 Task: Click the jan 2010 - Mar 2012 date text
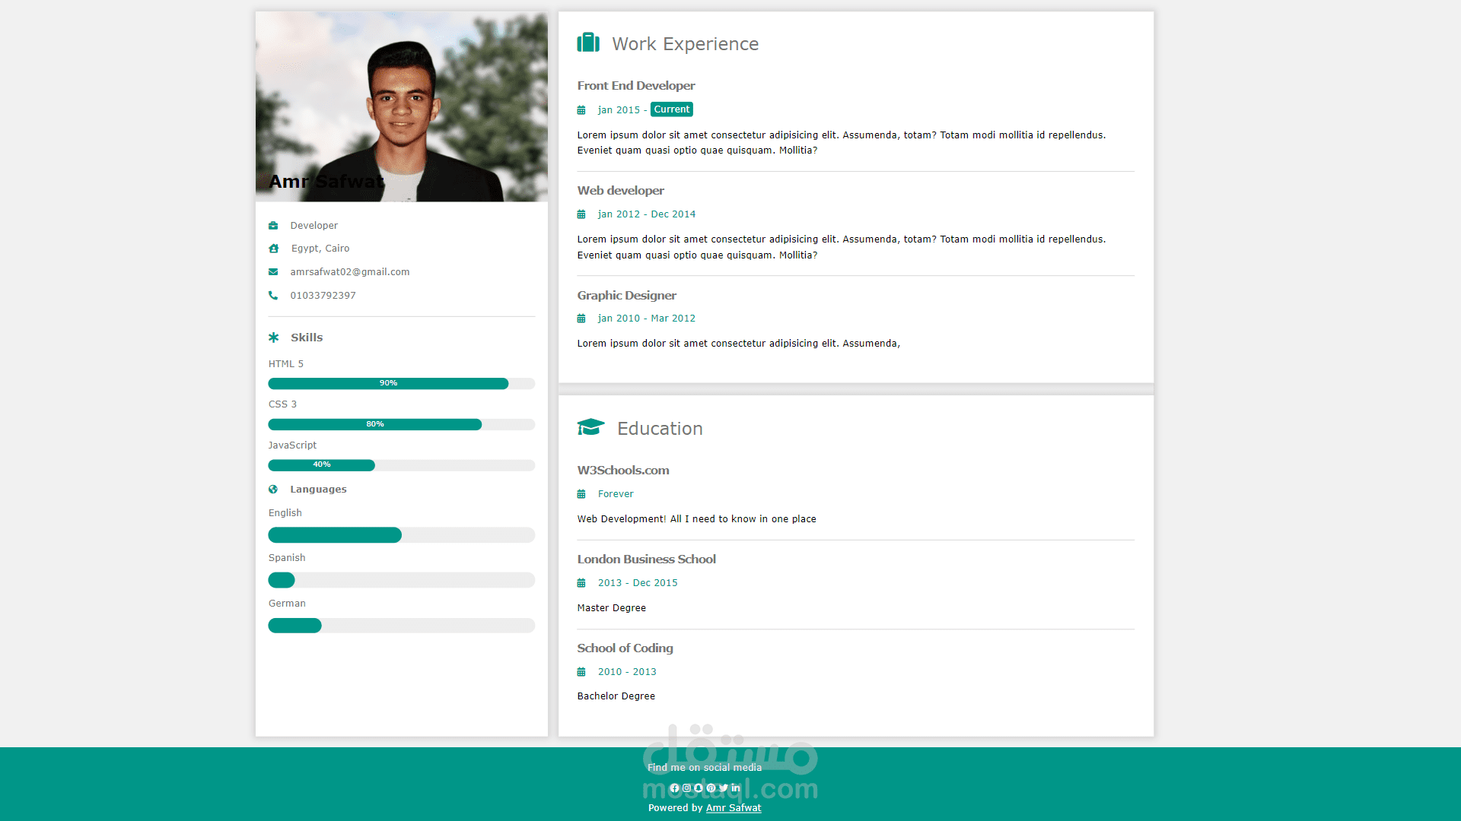pyautogui.click(x=647, y=319)
